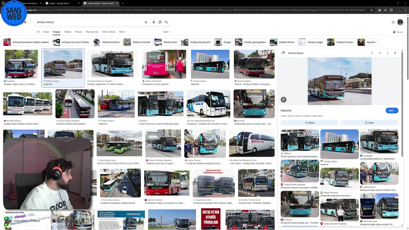The width and height of the screenshot is (409, 230).
Task: Open the large preview bus image
Action: 340,81
